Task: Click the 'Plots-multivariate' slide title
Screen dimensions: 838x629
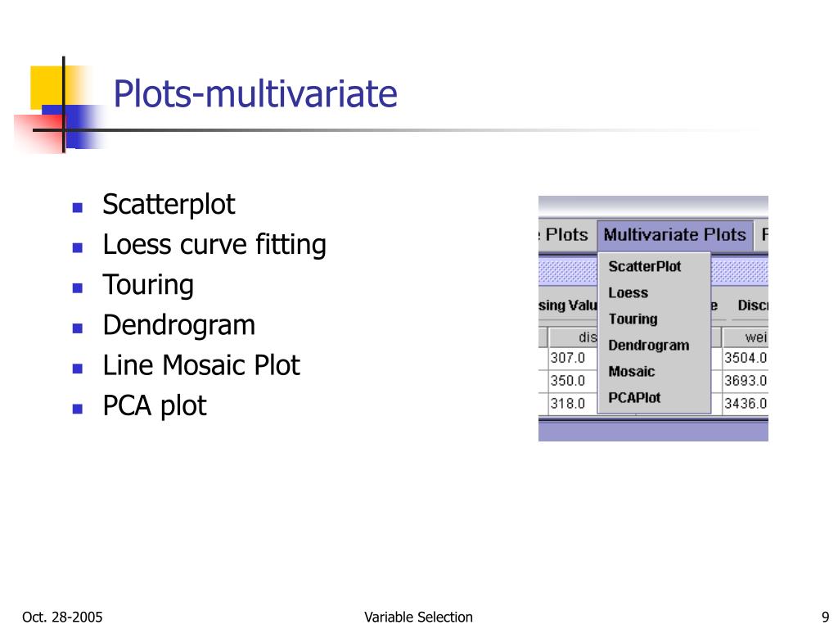Action: pyautogui.click(x=255, y=93)
